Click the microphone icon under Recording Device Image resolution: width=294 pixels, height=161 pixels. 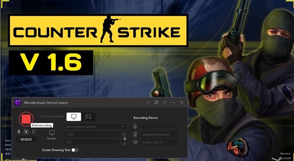(135, 126)
